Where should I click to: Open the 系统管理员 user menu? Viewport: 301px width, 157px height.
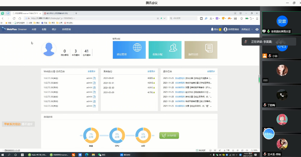tap(231, 30)
